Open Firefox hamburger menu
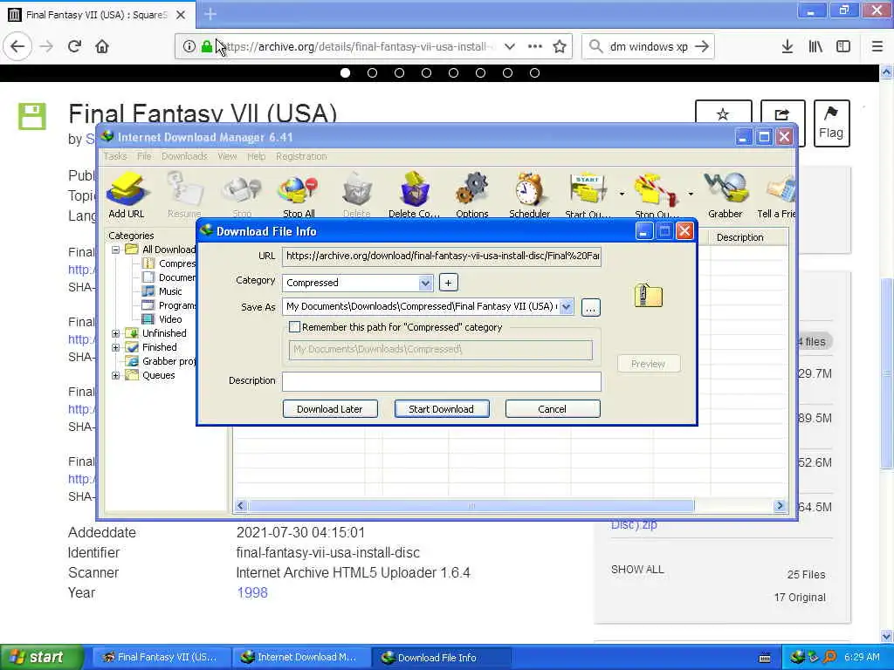The width and height of the screenshot is (894, 670). click(x=877, y=47)
